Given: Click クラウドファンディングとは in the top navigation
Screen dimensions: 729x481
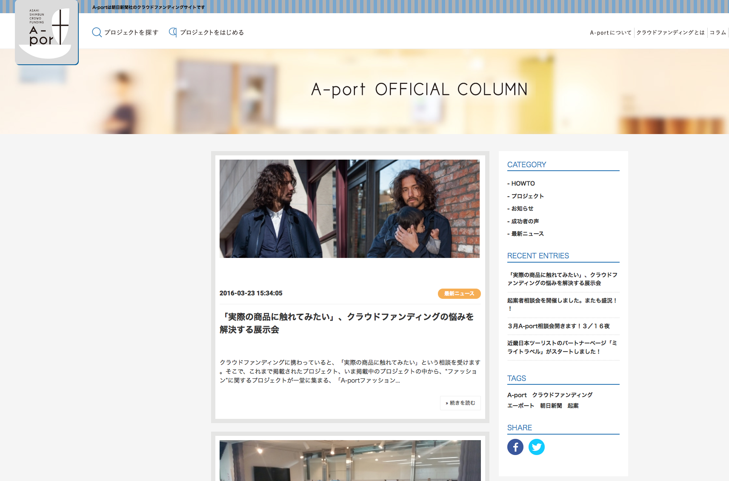Looking at the screenshot, I should click(x=670, y=32).
